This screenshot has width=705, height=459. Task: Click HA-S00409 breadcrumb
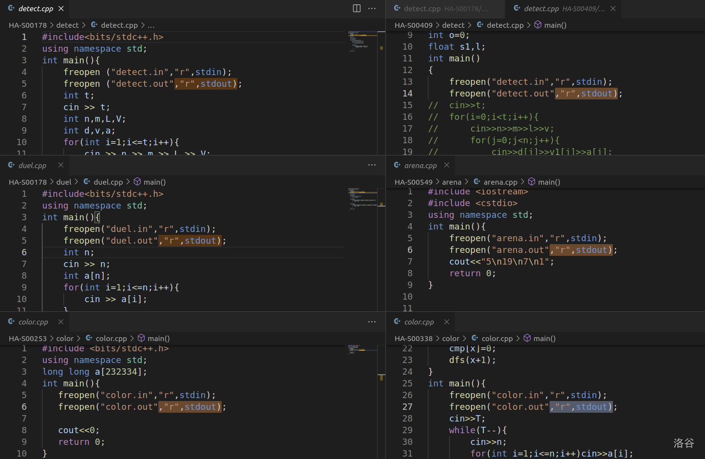click(x=414, y=25)
